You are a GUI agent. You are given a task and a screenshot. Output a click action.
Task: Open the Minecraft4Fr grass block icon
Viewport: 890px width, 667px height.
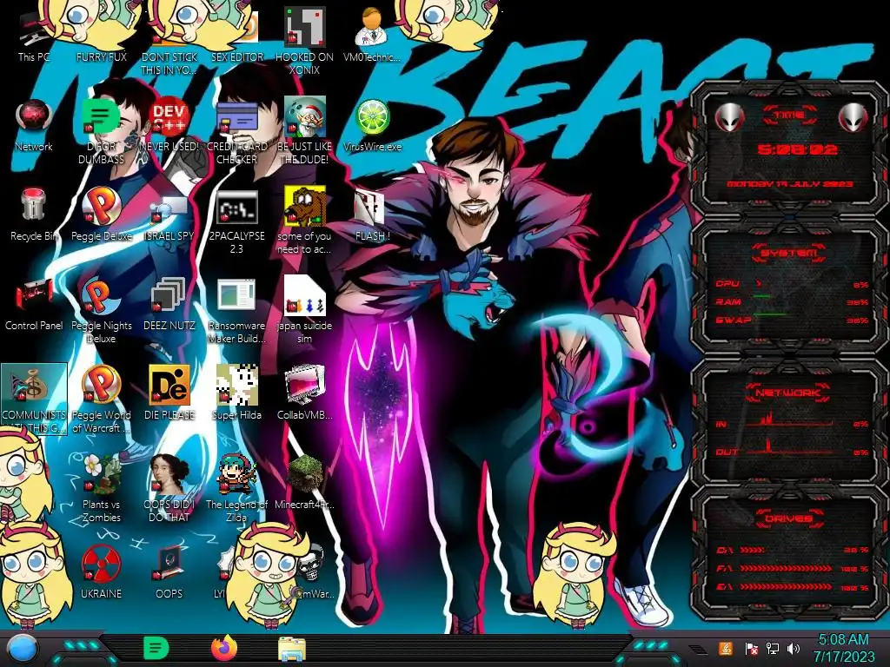305,482
